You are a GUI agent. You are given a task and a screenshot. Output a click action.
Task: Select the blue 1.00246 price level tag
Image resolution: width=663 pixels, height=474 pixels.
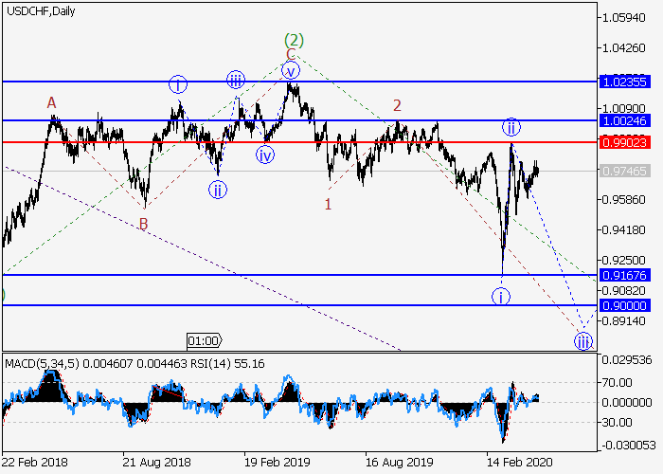point(625,120)
